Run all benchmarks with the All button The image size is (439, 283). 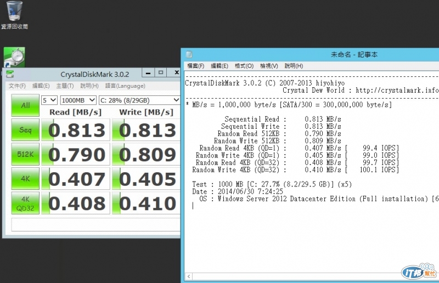[25, 105]
